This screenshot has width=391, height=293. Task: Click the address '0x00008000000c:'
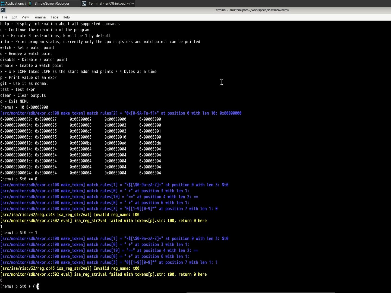point(17,137)
